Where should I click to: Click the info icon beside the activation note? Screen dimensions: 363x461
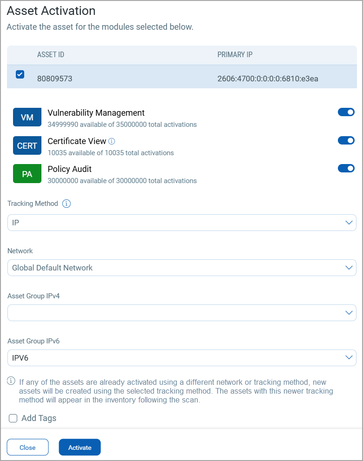tap(12, 381)
